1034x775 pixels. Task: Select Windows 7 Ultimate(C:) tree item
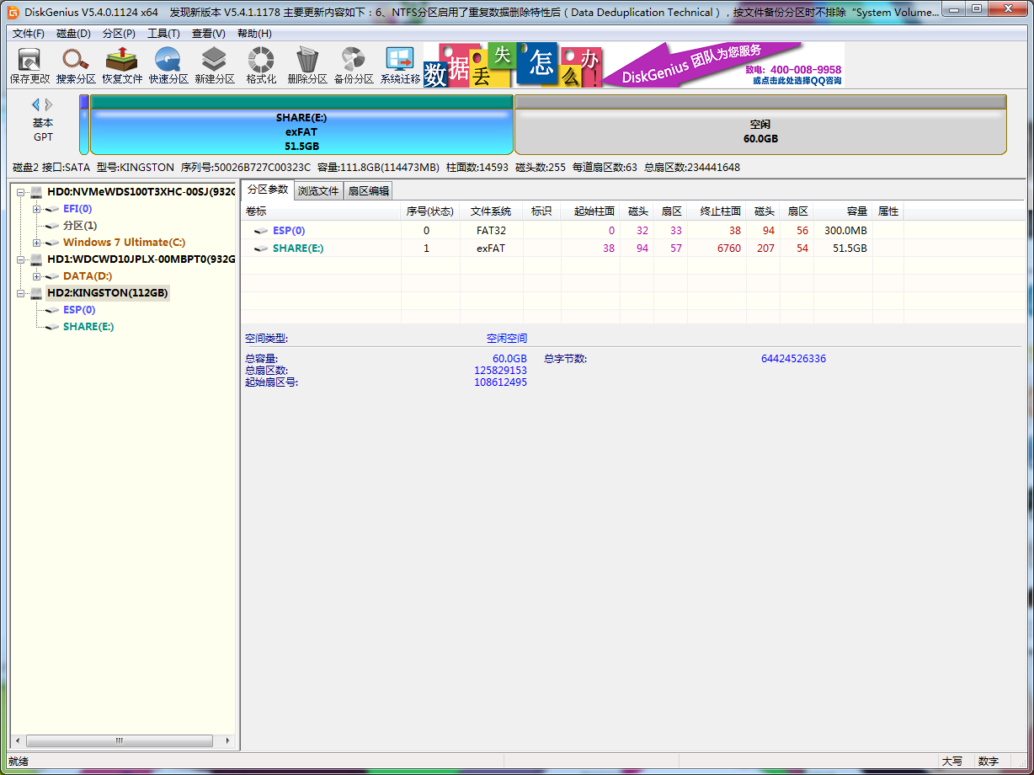pyautogui.click(x=125, y=243)
